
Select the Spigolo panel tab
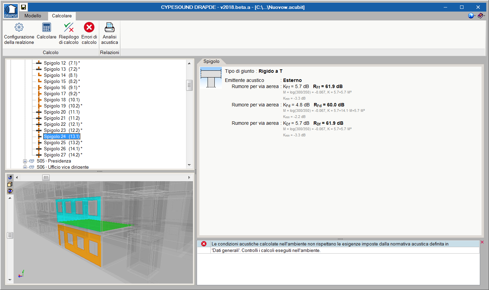pos(211,62)
